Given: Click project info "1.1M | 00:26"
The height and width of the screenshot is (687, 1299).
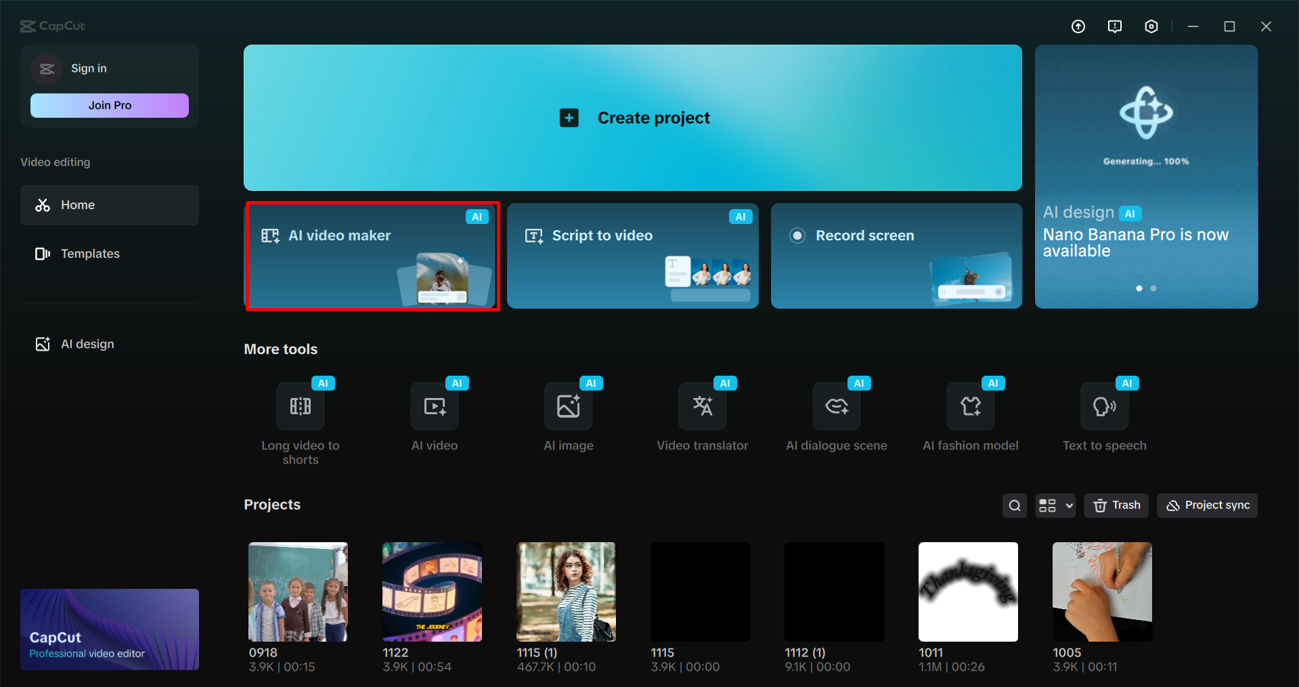Looking at the screenshot, I should [x=952, y=667].
